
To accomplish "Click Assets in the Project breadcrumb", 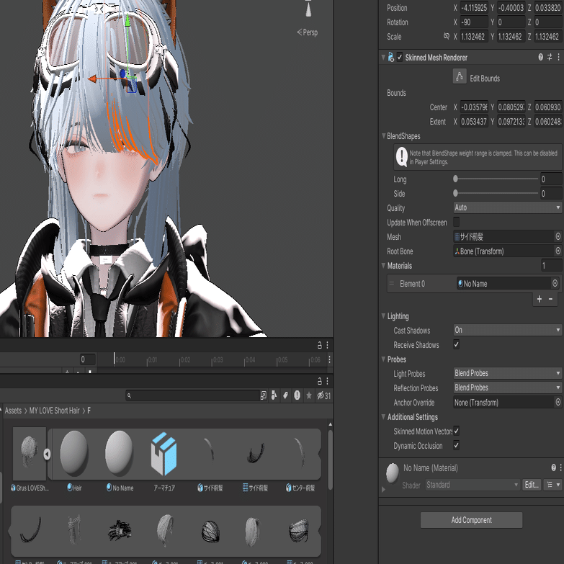I will click(13, 411).
